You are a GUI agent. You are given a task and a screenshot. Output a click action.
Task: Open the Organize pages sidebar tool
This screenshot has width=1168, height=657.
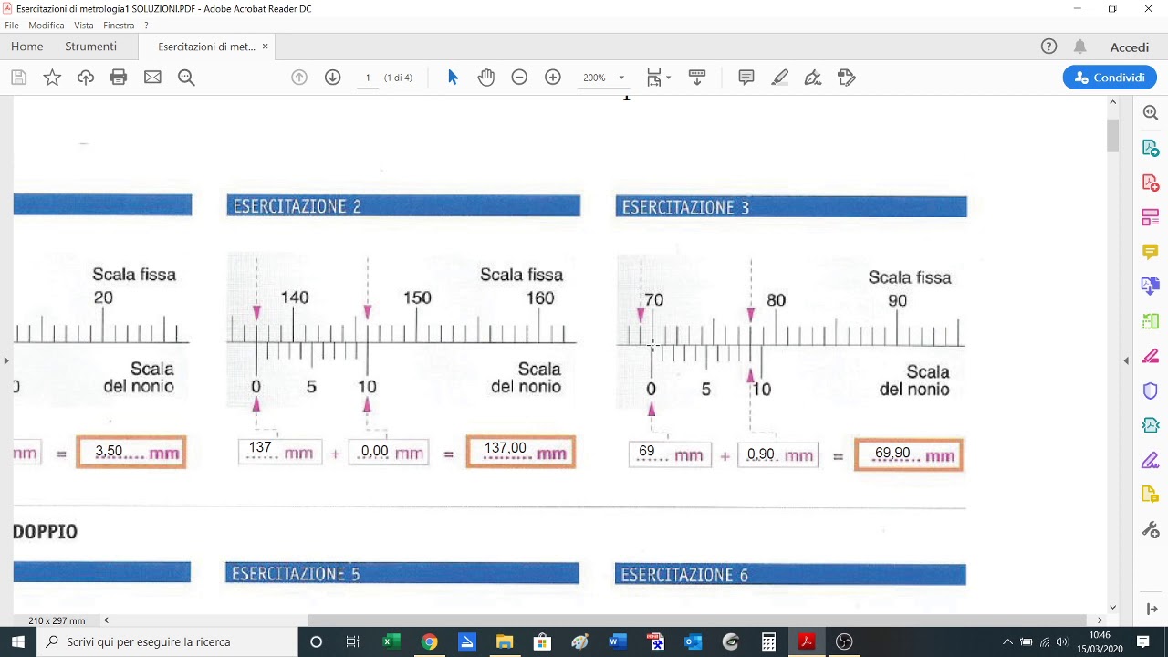click(x=1151, y=217)
